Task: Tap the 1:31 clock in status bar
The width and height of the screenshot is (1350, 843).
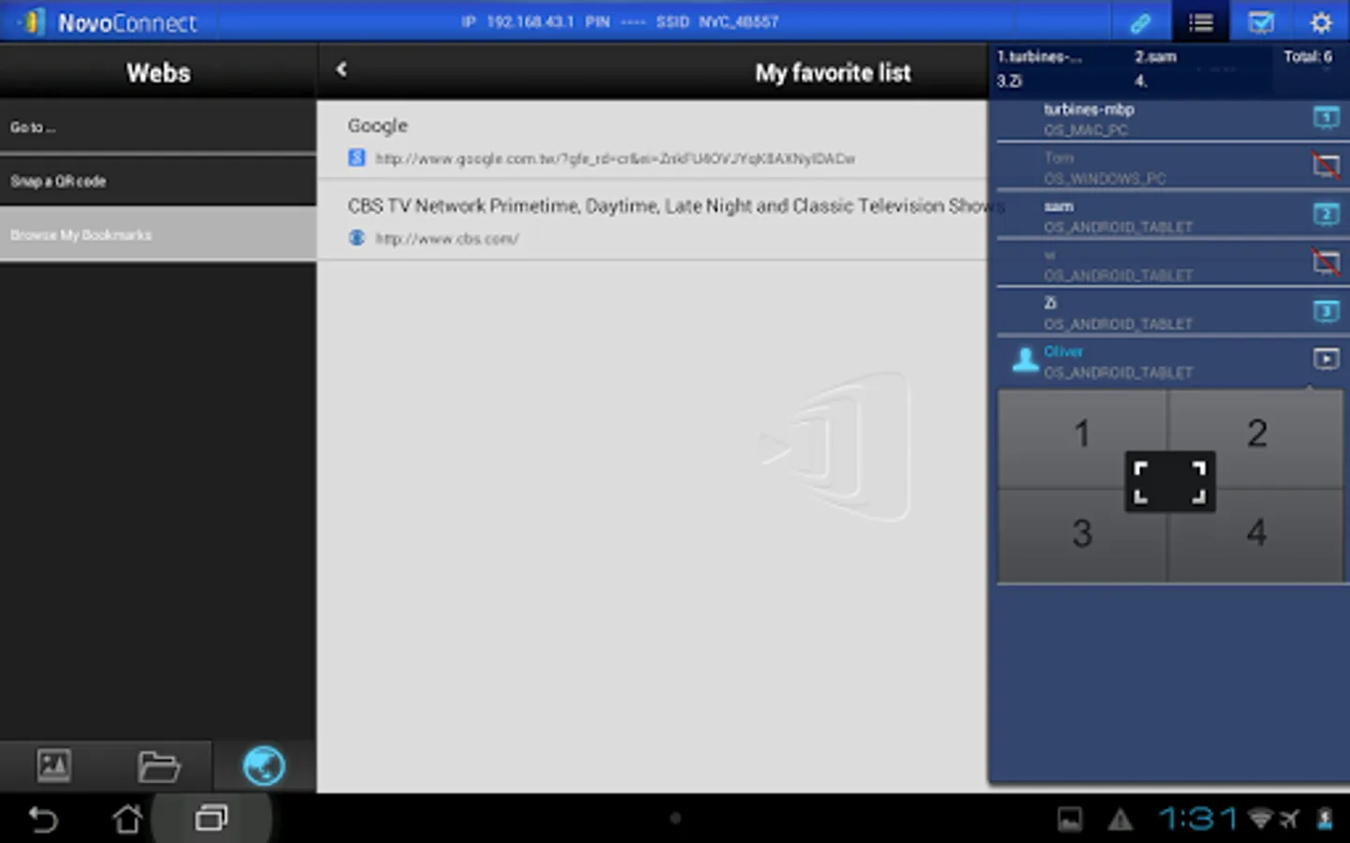Action: coord(1198,820)
